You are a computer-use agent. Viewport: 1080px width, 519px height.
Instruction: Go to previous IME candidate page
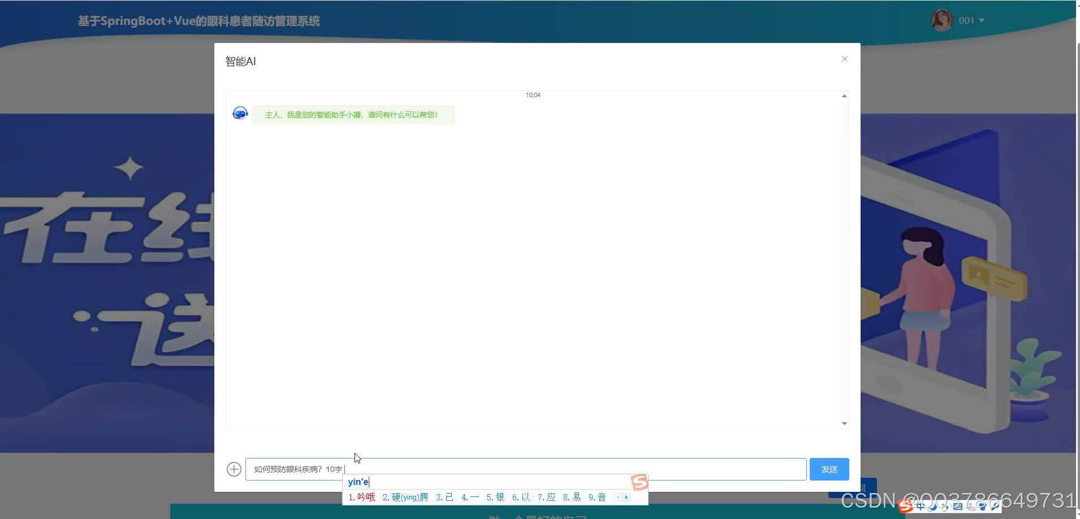pos(618,498)
